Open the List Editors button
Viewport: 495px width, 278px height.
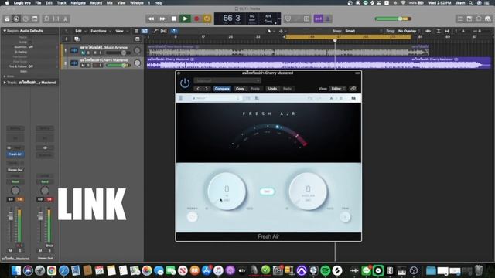click(x=460, y=19)
